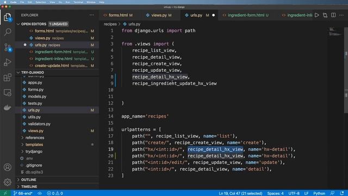Open the Search view in activity bar
The image size is (348, 196).
(x=7, y=32)
